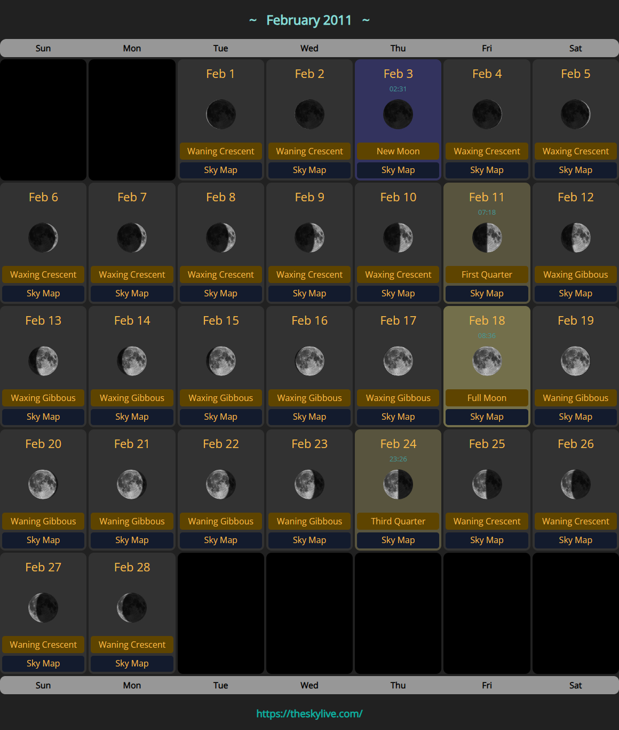Open the Sky Map for Feb 27
Screen dimensions: 619x730
43,663
